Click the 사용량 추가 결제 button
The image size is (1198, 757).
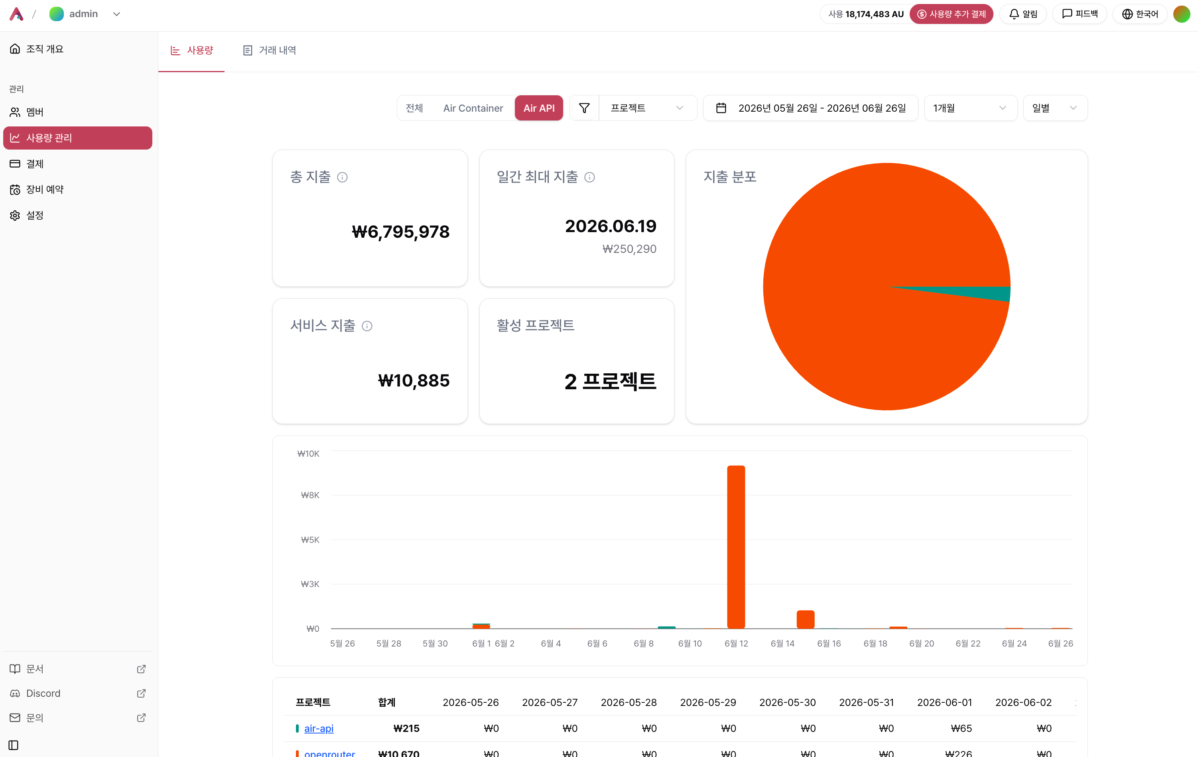coord(951,14)
